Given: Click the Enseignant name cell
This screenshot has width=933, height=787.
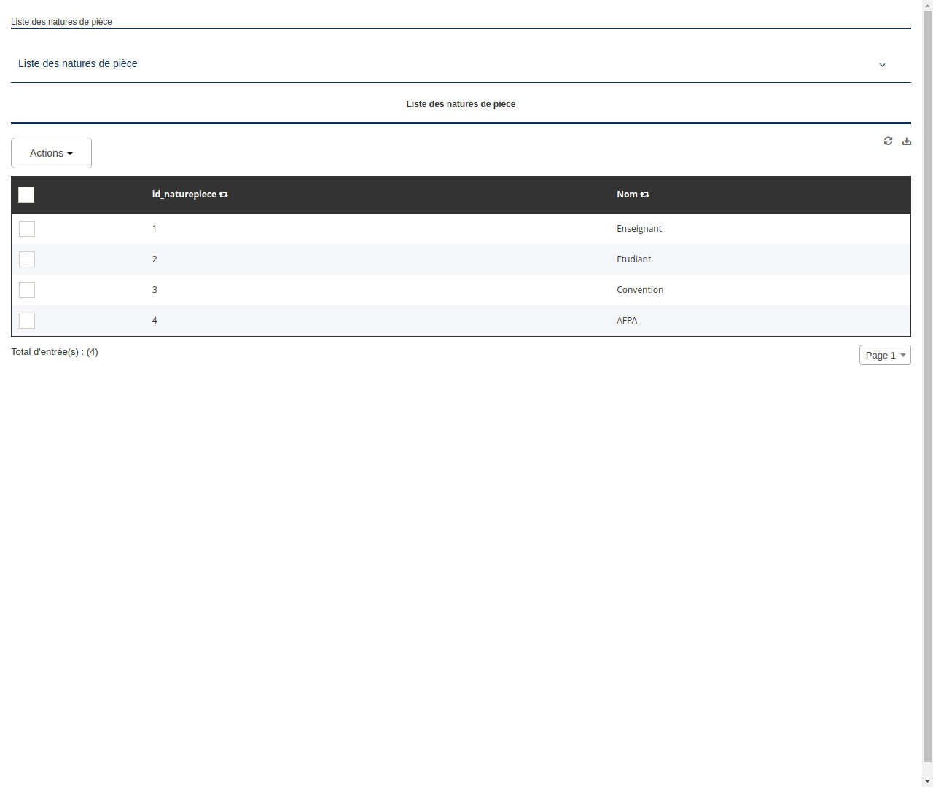Looking at the screenshot, I should pyautogui.click(x=639, y=229).
